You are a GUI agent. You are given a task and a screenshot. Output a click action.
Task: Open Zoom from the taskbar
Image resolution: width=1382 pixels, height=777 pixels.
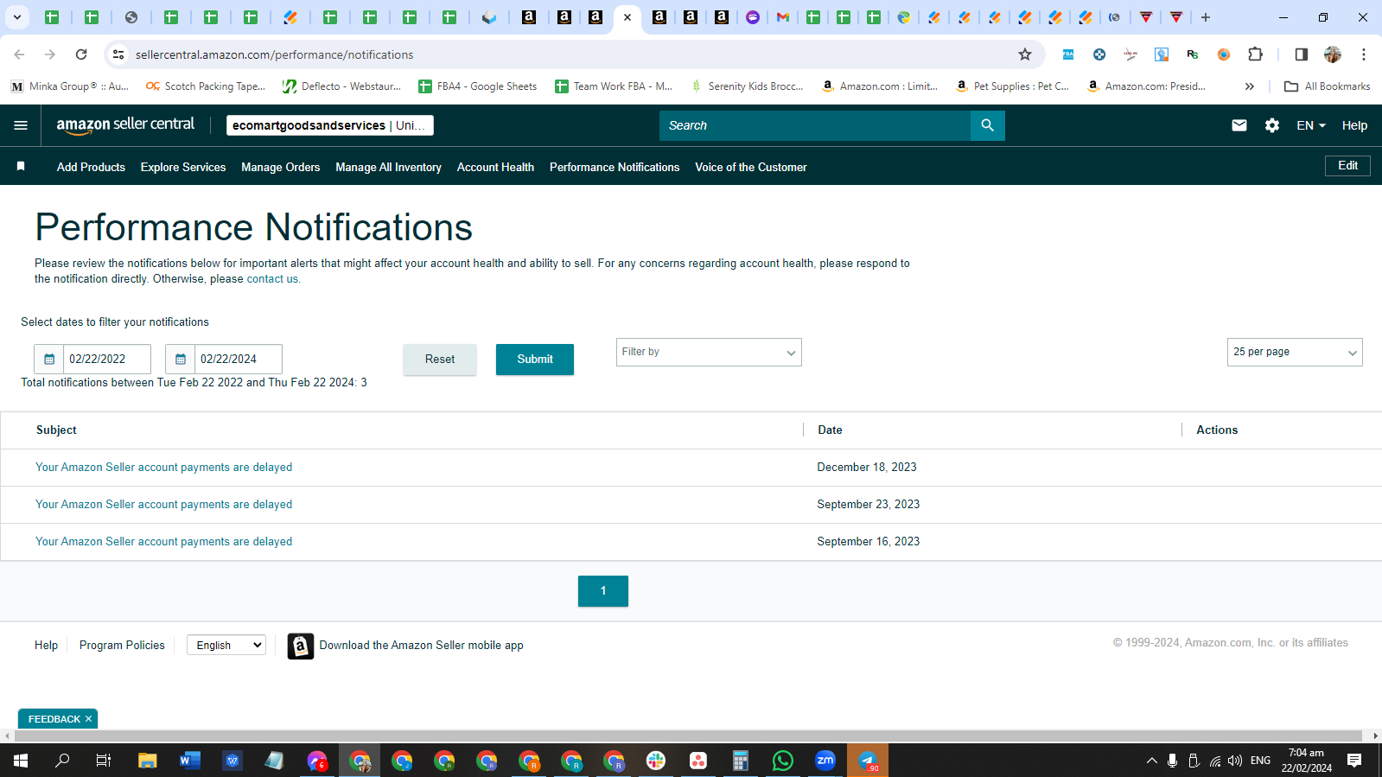tap(825, 761)
